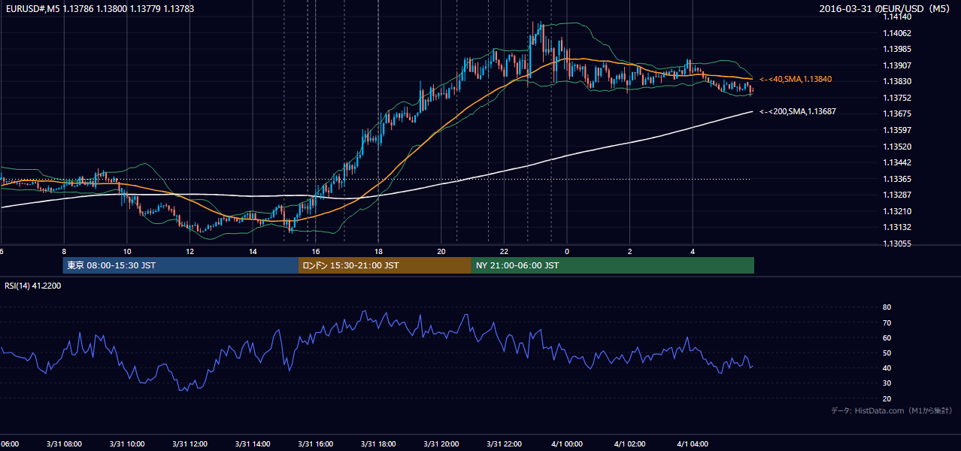Click the 4/1 02:00 time axis label

630,444
